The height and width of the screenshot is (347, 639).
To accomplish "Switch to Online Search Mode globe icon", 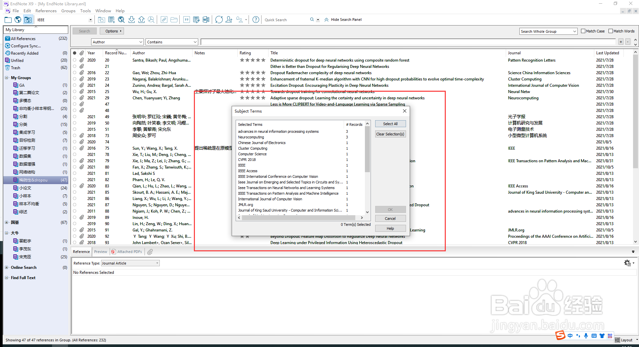I will [x=18, y=20].
